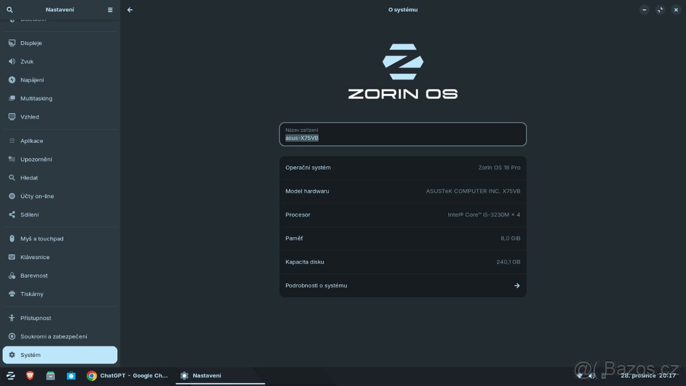
Task: Click the Zvuk speaker icon
Action: [12, 62]
